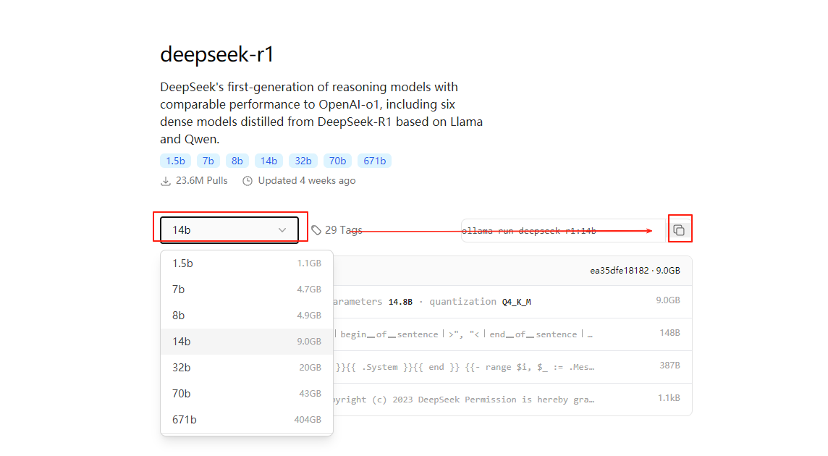828x456 pixels.
Task: Select the 70b 43GB option
Action: point(246,394)
